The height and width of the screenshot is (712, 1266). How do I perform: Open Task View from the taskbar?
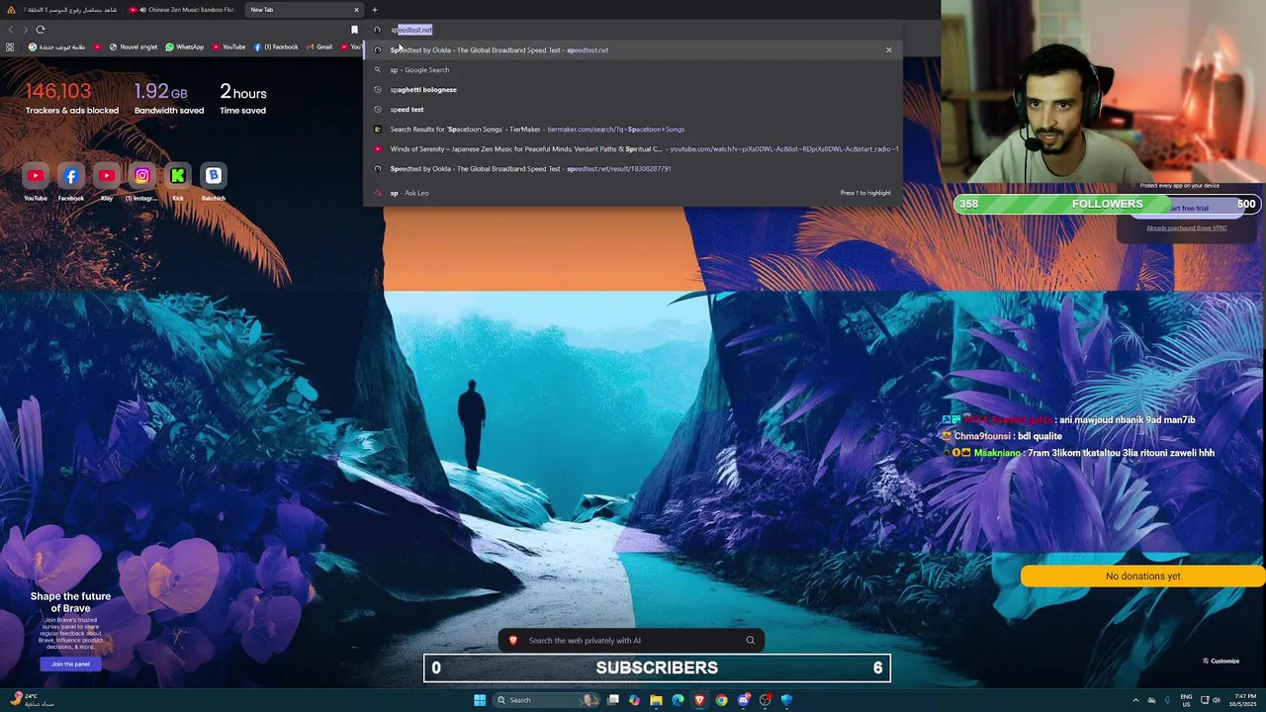tap(612, 700)
